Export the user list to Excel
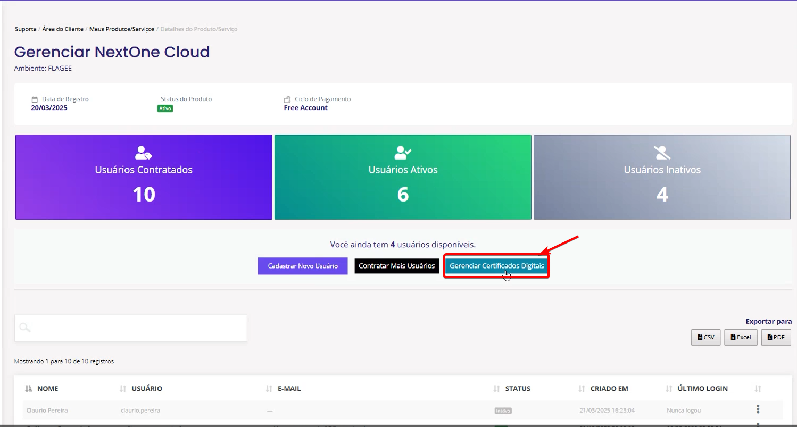The width and height of the screenshot is (797, 427). [740, 337]
